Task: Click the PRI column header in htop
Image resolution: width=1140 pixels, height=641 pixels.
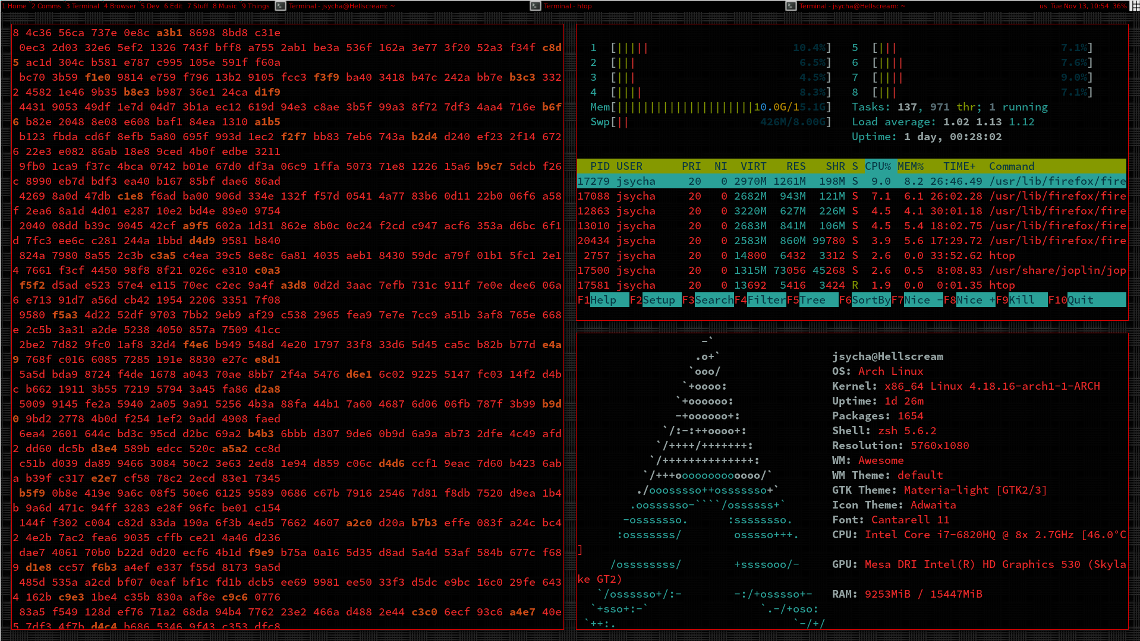Action: (x=691, y=166)
